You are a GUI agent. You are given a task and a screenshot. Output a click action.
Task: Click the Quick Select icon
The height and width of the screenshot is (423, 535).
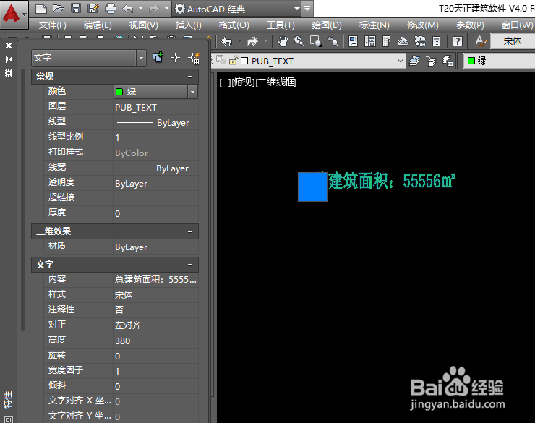[194, 58]
